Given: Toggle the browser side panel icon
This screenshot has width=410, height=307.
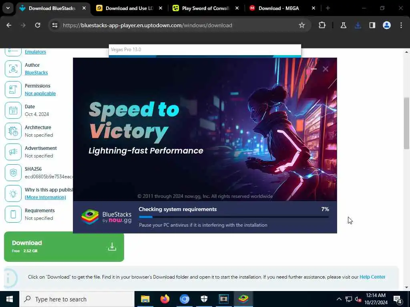Looking at the screenshot, I should 372,25.
